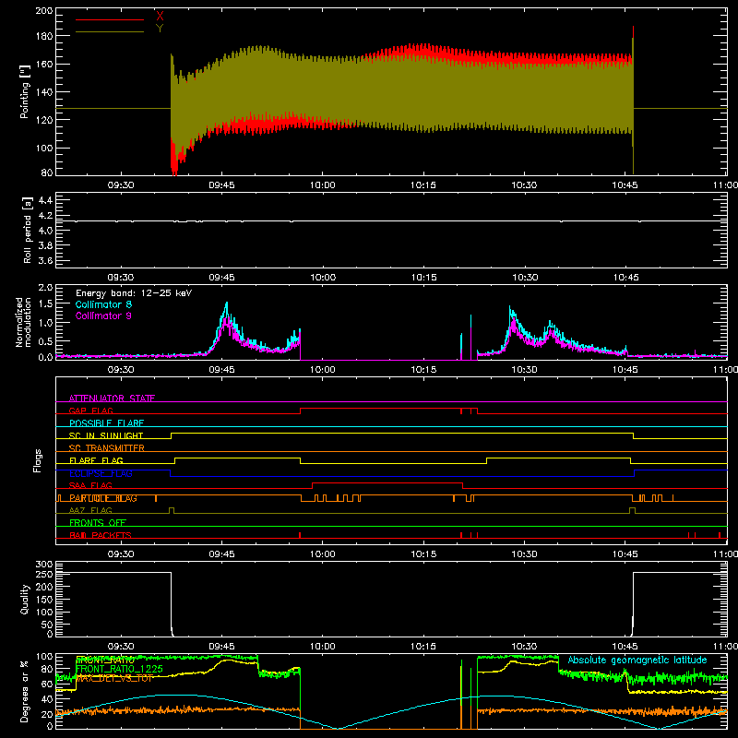Select the red 'X' legend label
This screenshot has width=738, height=738.
point(160,17)
